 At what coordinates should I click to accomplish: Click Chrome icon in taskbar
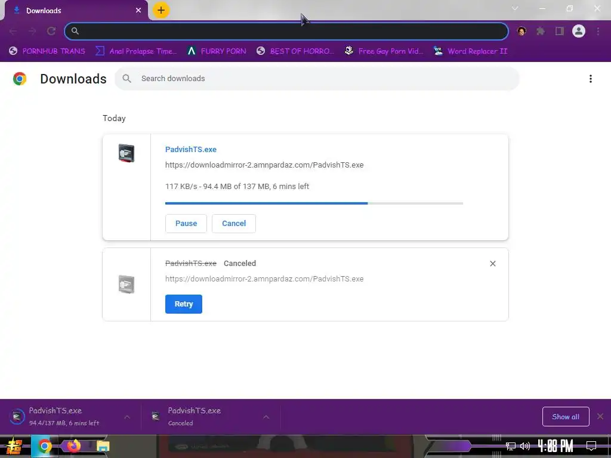pos(45,446)
